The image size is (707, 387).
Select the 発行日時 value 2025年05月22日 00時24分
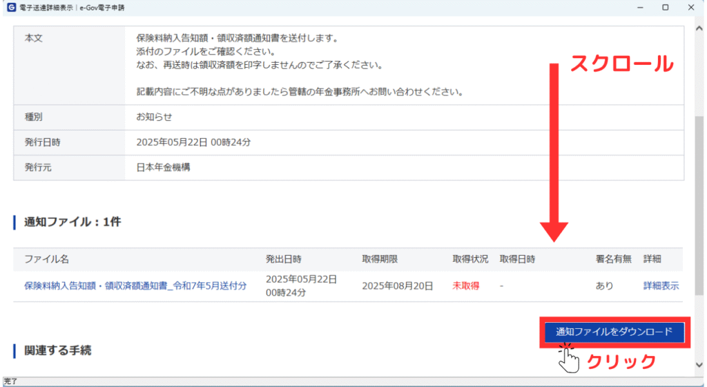pos(193,142)
